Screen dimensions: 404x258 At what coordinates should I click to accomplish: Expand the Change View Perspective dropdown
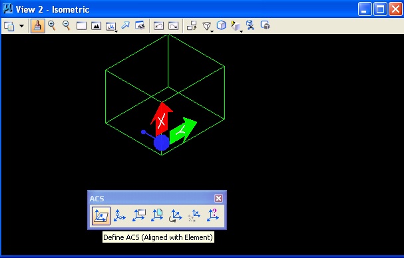click(212, 31)
